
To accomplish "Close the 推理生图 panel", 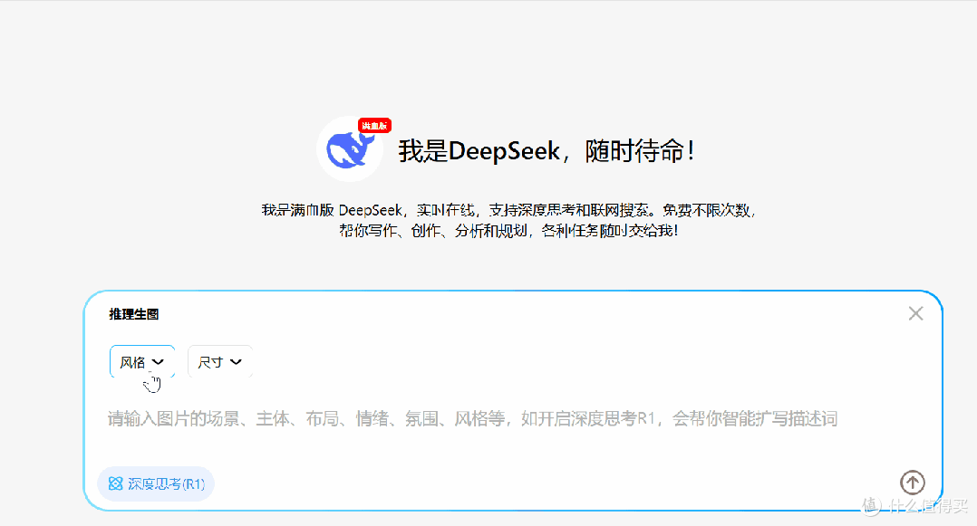I will (915, 313).
